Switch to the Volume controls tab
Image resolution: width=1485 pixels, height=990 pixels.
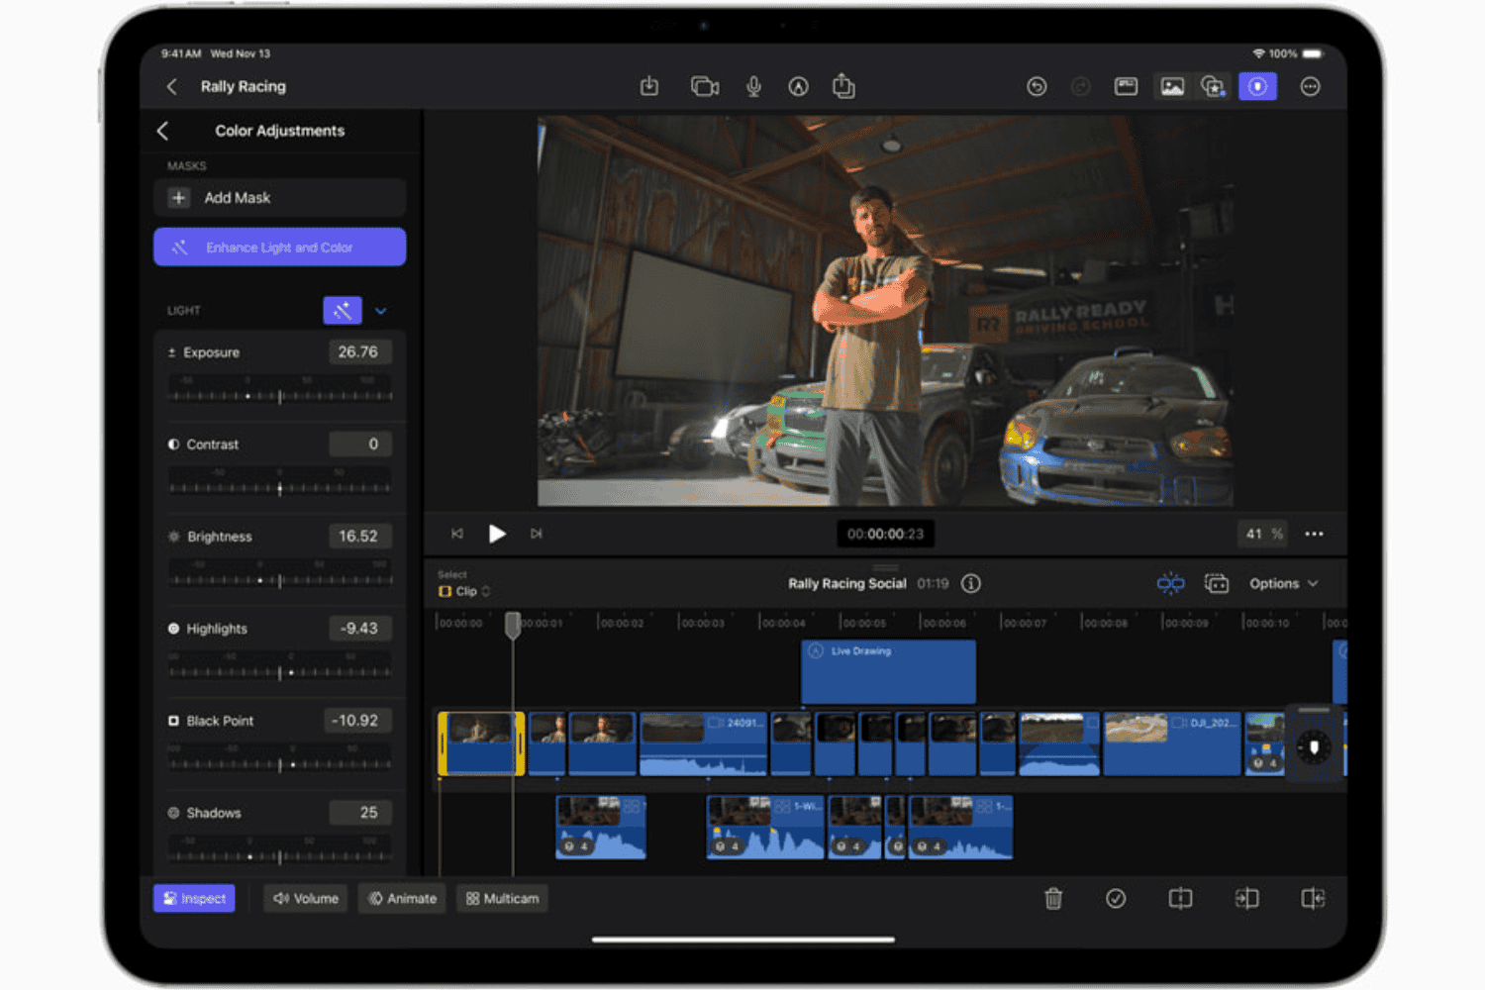pos(305,898)
